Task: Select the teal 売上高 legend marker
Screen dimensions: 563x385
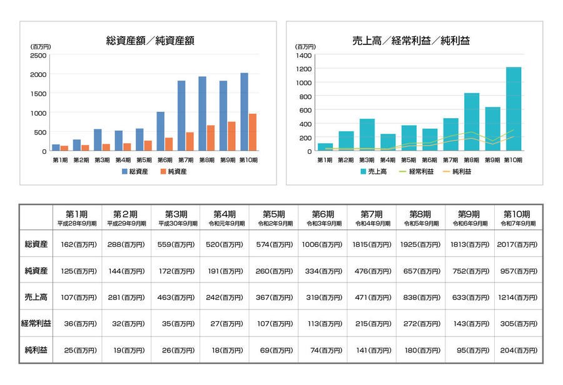Action: point(362,171)
